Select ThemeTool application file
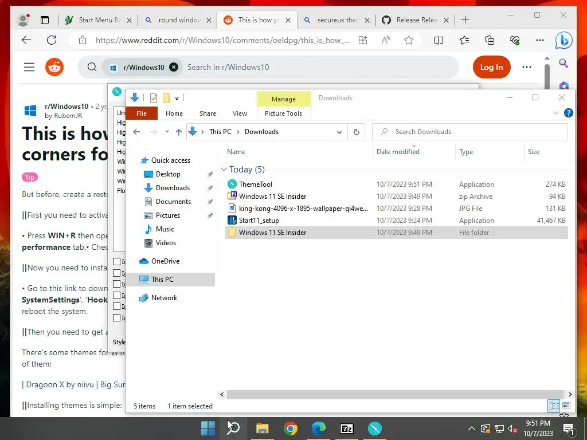 tap(397, 184)
